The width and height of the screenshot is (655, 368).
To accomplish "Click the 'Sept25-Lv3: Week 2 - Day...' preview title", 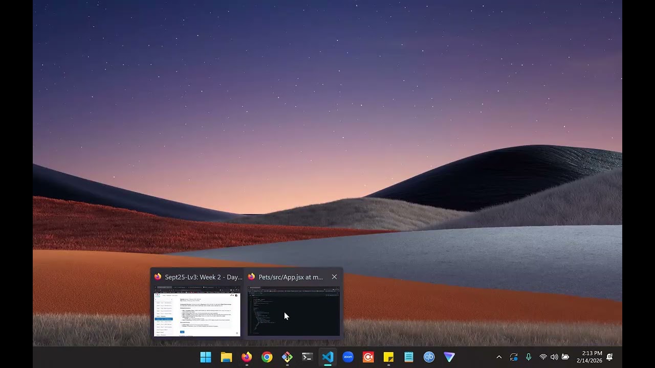I will coord(204,277).
